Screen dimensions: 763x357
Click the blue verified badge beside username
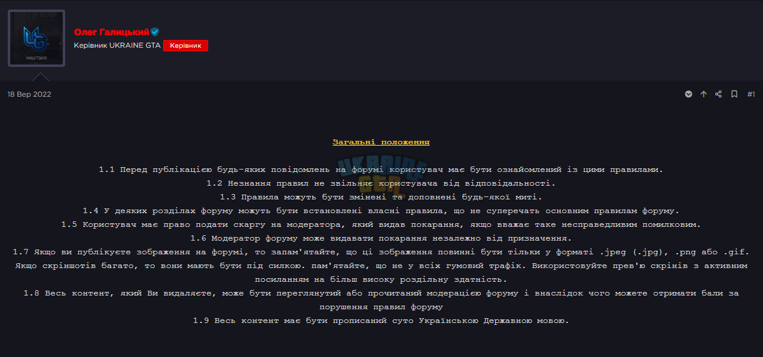[155, 32]
